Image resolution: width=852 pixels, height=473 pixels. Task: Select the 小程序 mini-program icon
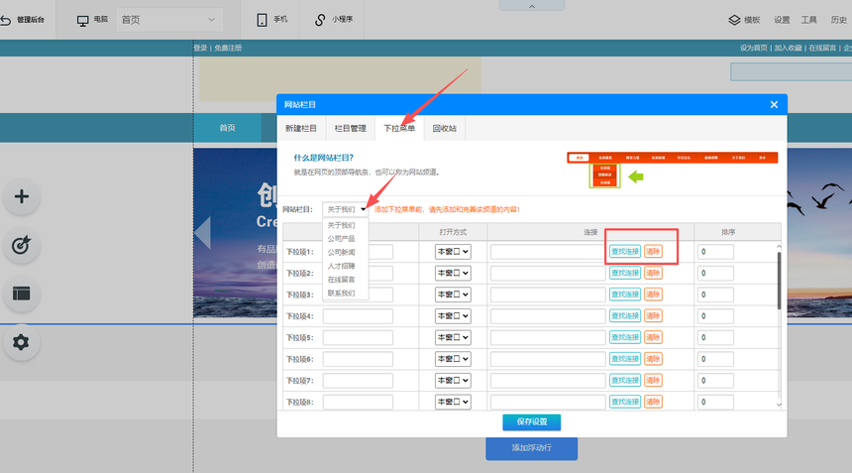[320, 20]
